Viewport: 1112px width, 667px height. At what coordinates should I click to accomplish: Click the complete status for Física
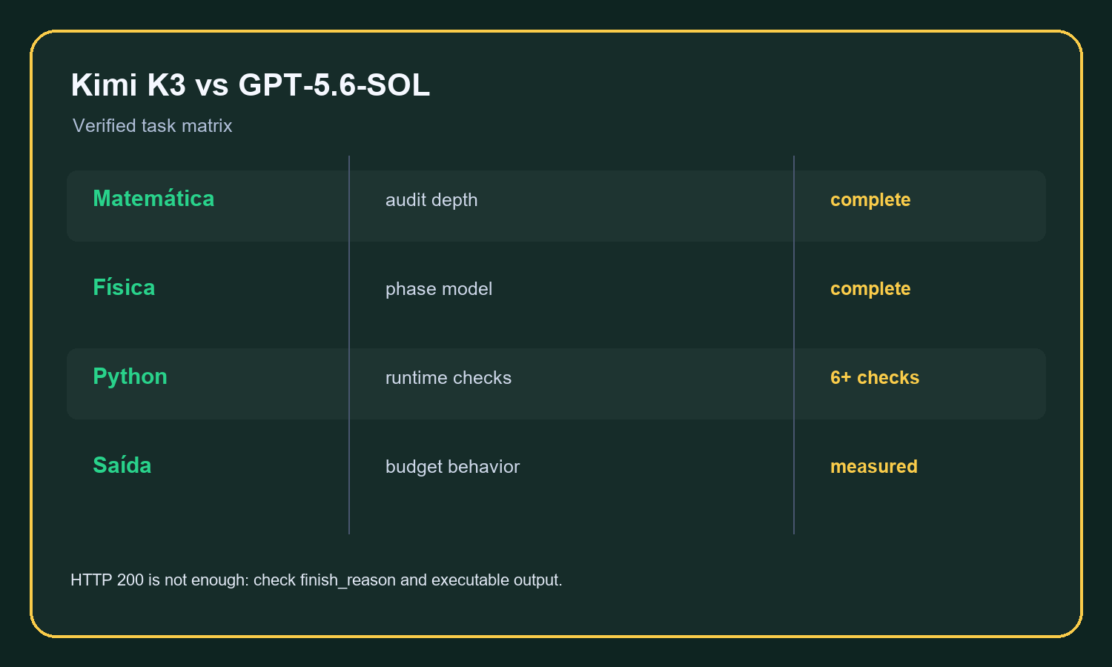(x=870, y=289)
